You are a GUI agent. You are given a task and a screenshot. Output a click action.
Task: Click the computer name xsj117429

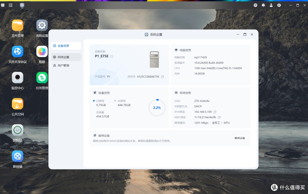coord(200,57)
